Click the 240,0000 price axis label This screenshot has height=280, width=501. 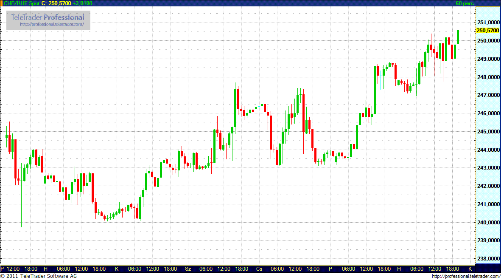(487, 222)
